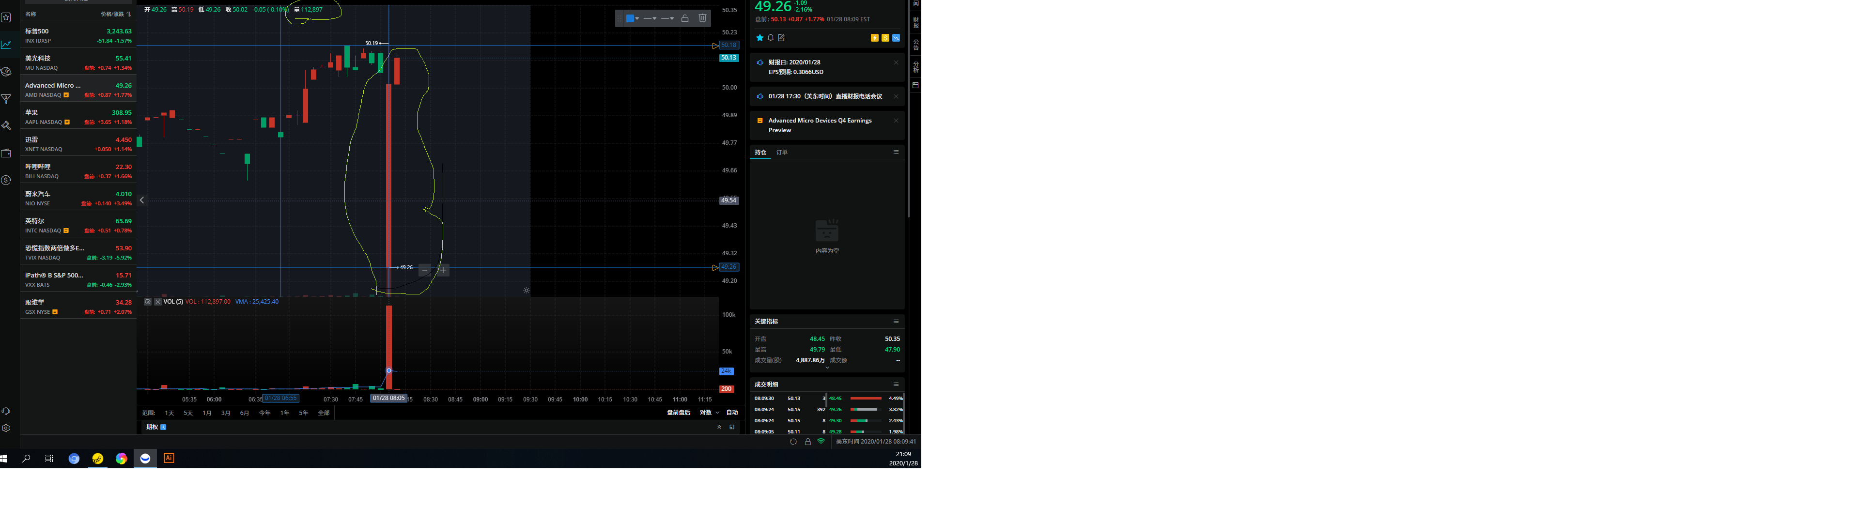Click chart brightness sun icon
The width and height of the screenshot is (1860, 523).
pos(527,291)
